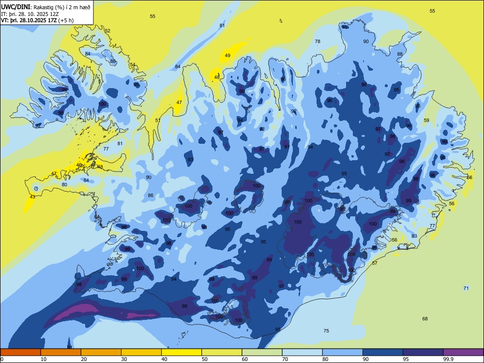Viewport: 484px width, 363px height.
Task: Select the 50–60 yellow-green legend swatch
Action: (222, 352)
